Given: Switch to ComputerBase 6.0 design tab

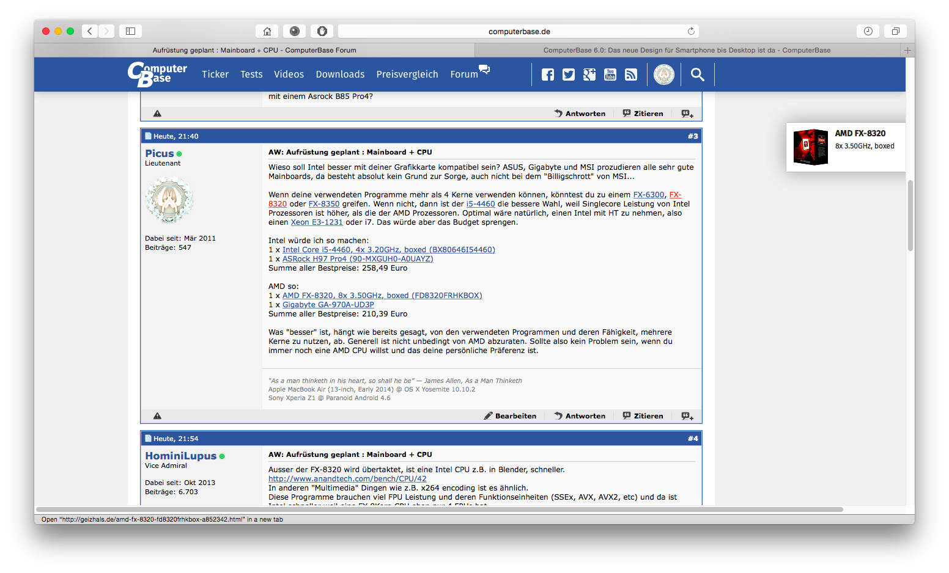Looking at the screenshot, I should 687,50.
